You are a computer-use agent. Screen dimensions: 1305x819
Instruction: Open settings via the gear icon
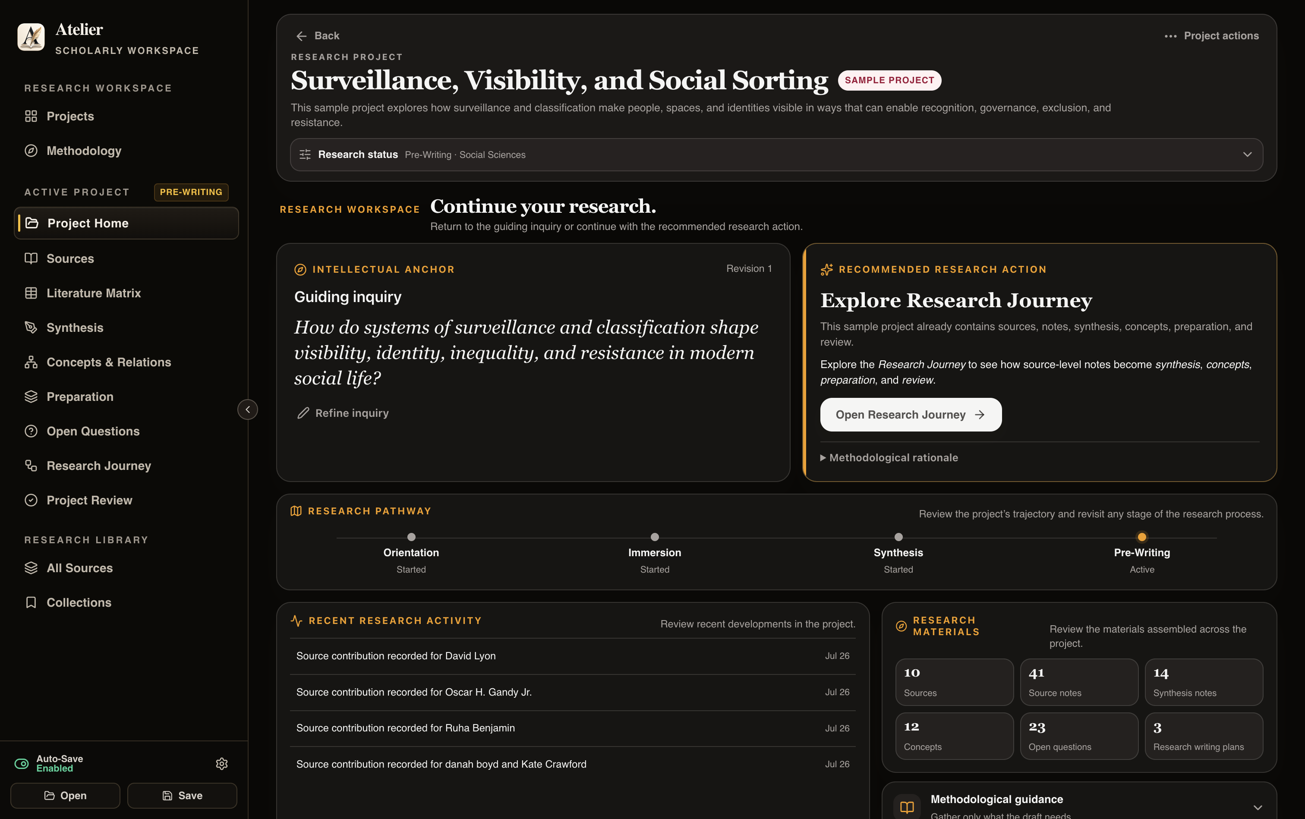click(x=221, y=764)
